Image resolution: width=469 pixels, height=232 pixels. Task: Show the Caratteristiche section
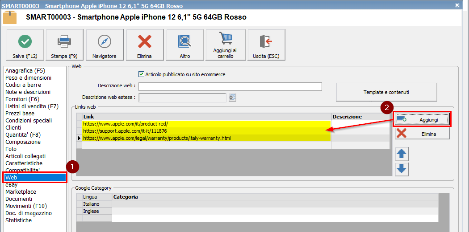[x=24, y=163]
